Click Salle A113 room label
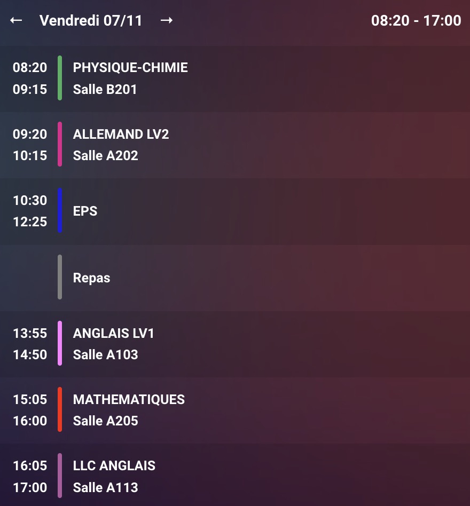 (x=105, y=487)
